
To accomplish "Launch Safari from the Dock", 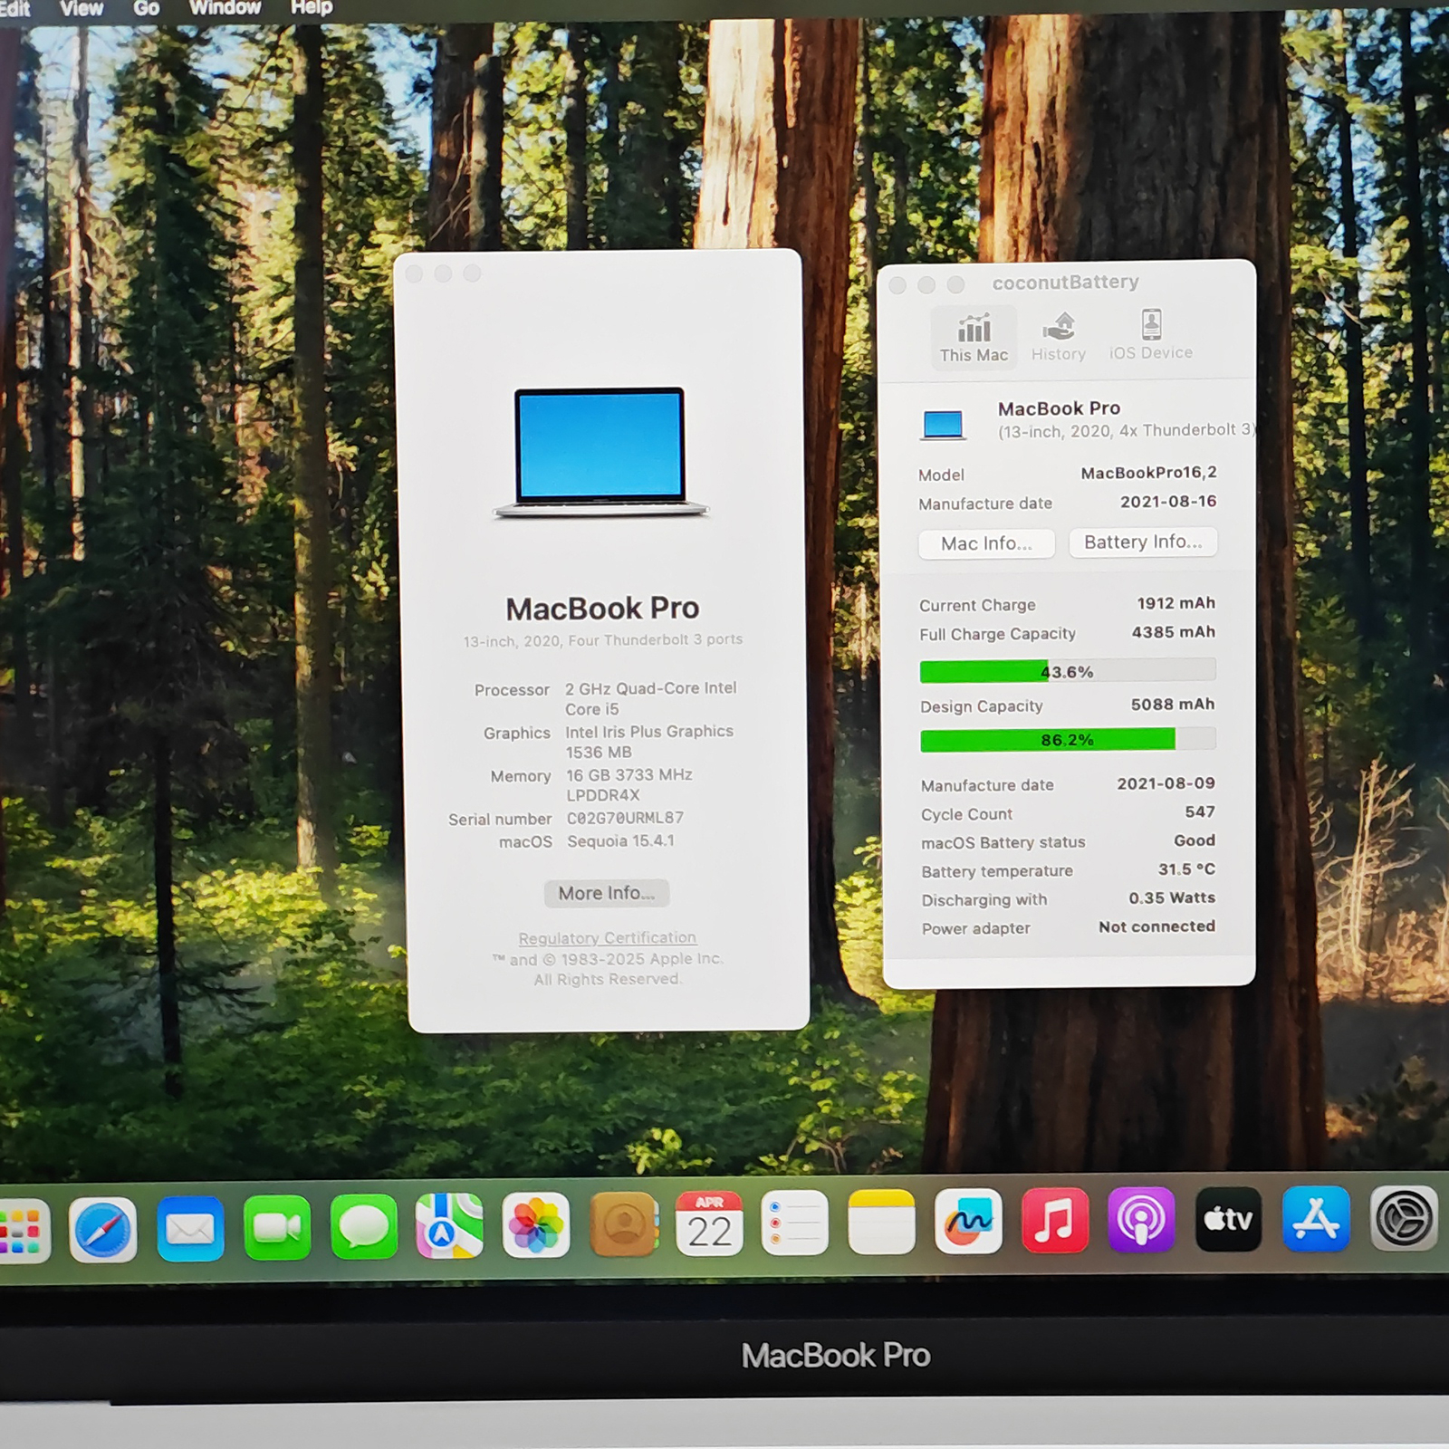I will (103, 1230).
